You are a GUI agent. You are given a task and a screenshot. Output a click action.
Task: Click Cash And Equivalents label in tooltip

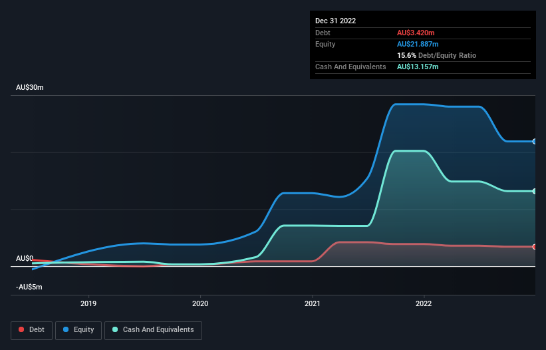point(350,67)
